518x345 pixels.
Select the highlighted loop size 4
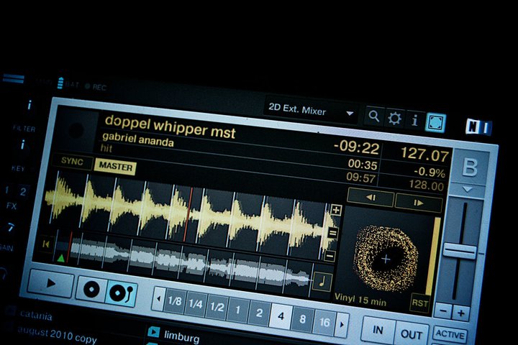tap(281, 316)
